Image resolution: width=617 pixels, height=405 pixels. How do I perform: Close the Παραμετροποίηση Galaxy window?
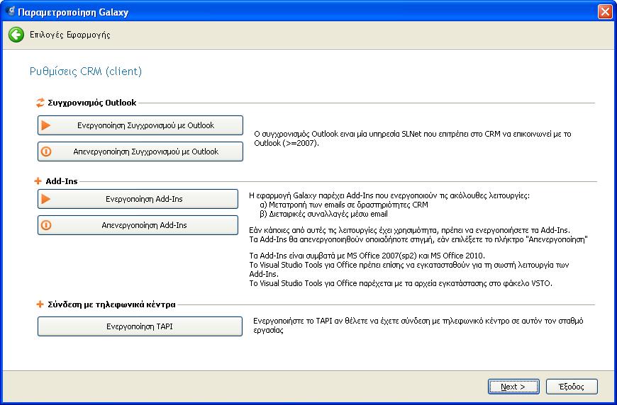coord(605,12)
